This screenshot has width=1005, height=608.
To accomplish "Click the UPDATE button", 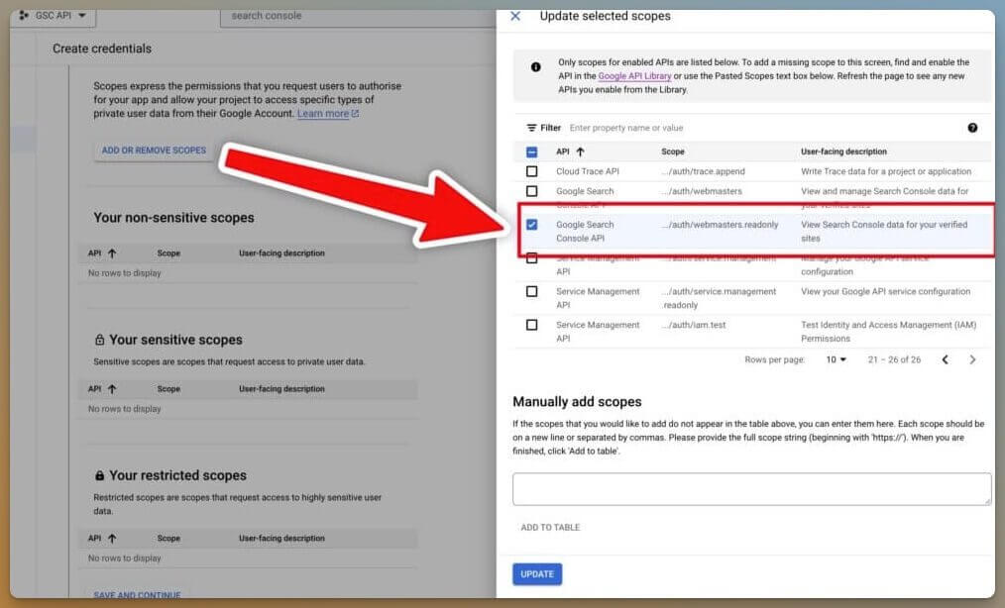I will (537, 574).
